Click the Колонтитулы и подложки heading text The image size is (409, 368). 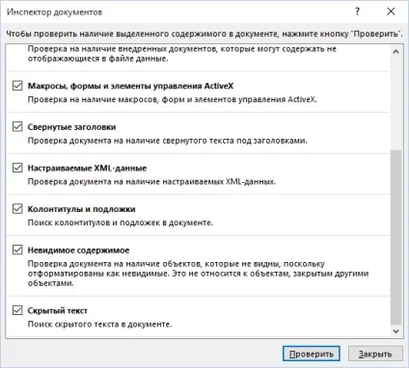pyautogui.click(x=81, y=209)
